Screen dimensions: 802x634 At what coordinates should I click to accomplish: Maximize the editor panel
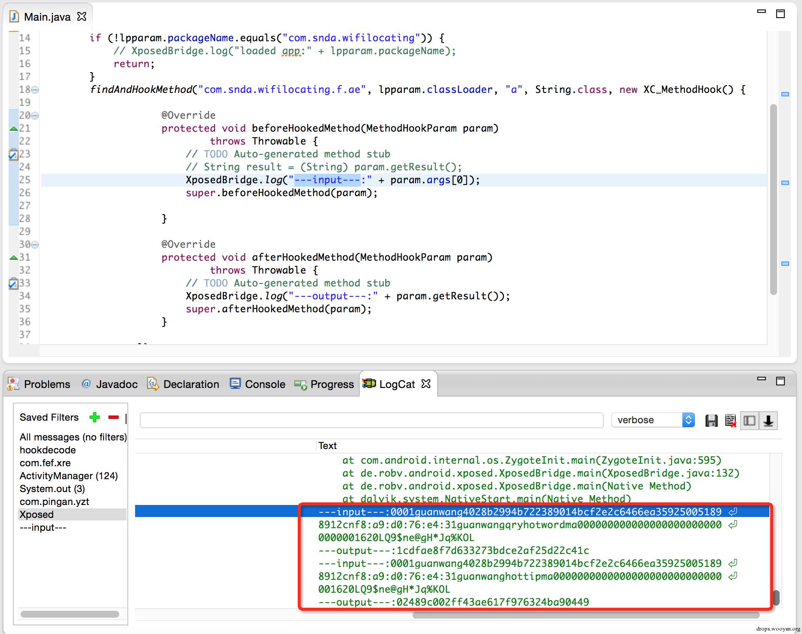point(780,14)
